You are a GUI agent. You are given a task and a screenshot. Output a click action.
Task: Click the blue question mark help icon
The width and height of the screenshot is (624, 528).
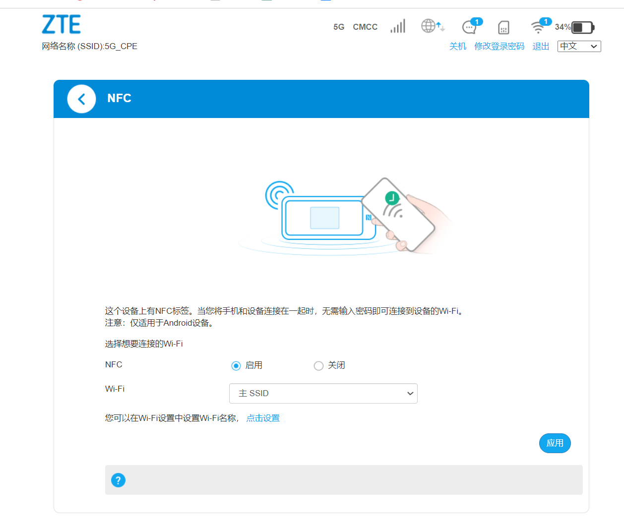118,480
